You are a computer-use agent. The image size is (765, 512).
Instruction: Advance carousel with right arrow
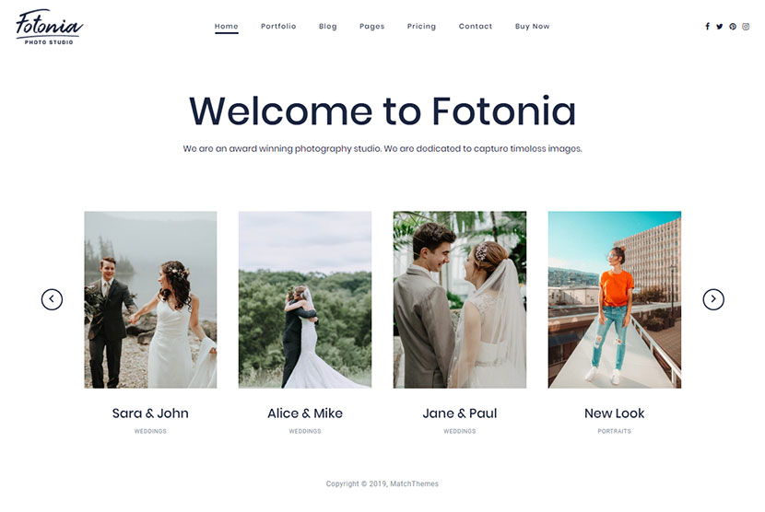pos(713,299)
